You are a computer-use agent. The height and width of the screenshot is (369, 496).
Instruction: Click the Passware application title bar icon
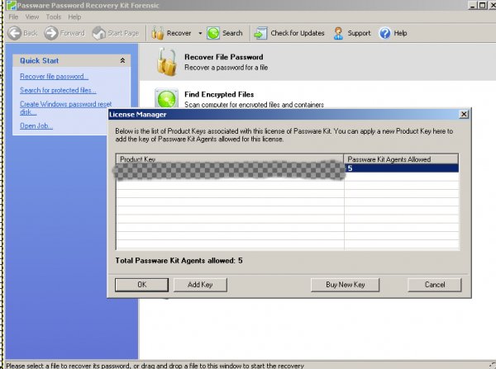tap(12, 5)
